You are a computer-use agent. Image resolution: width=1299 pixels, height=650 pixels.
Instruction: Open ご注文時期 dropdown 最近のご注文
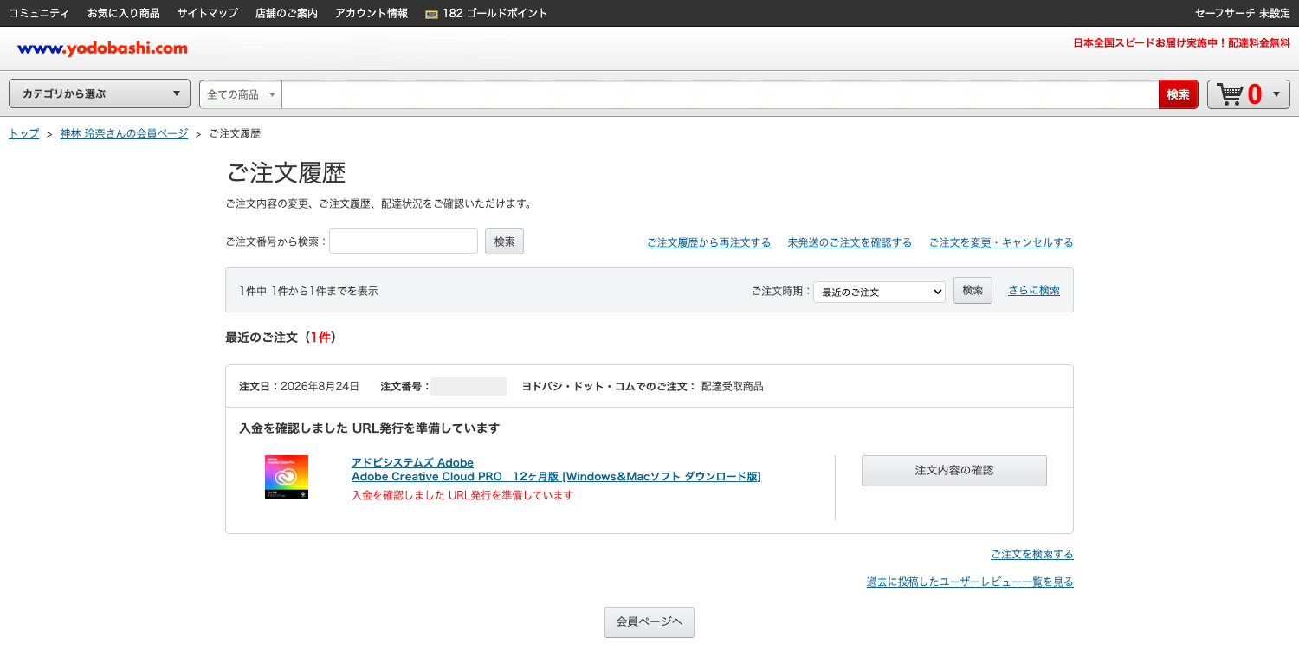(x=879, y=292)
